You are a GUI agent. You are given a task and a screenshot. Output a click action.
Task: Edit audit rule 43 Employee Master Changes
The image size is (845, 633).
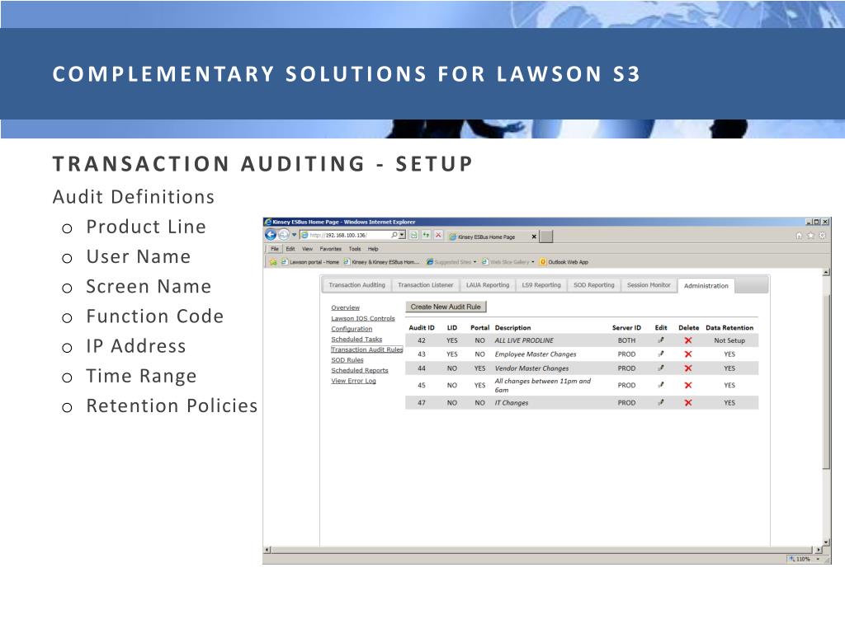point(661,354)
